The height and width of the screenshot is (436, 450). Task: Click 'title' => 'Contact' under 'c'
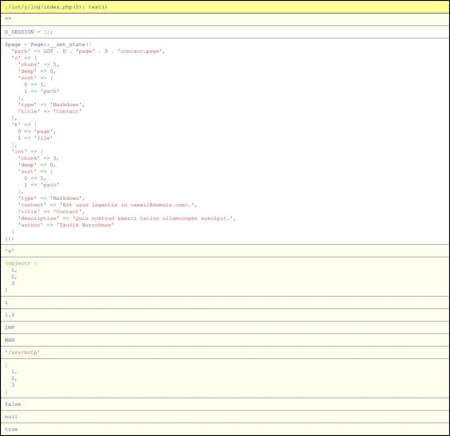pos(50,111)
